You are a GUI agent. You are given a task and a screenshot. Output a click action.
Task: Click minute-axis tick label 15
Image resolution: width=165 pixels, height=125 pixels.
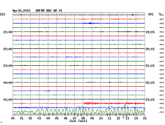click(145, 118)
